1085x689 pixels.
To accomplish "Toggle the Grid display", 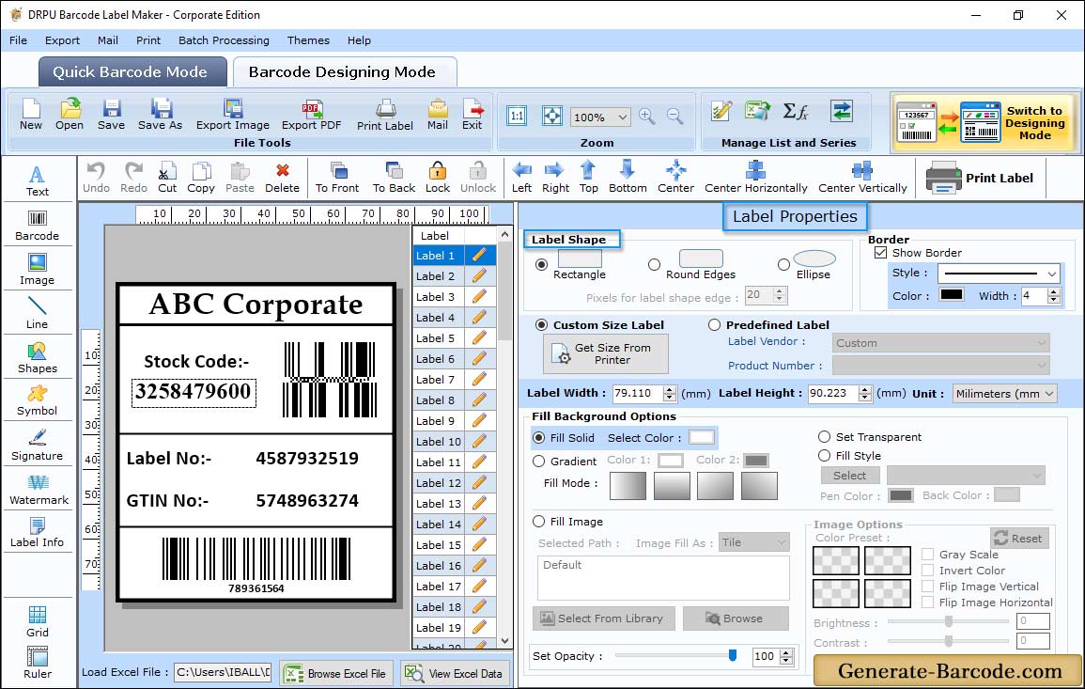I will pos(38,621).
